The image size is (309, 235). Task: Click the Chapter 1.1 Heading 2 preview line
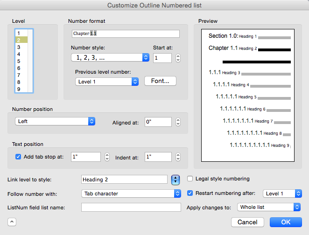[249, 48]
